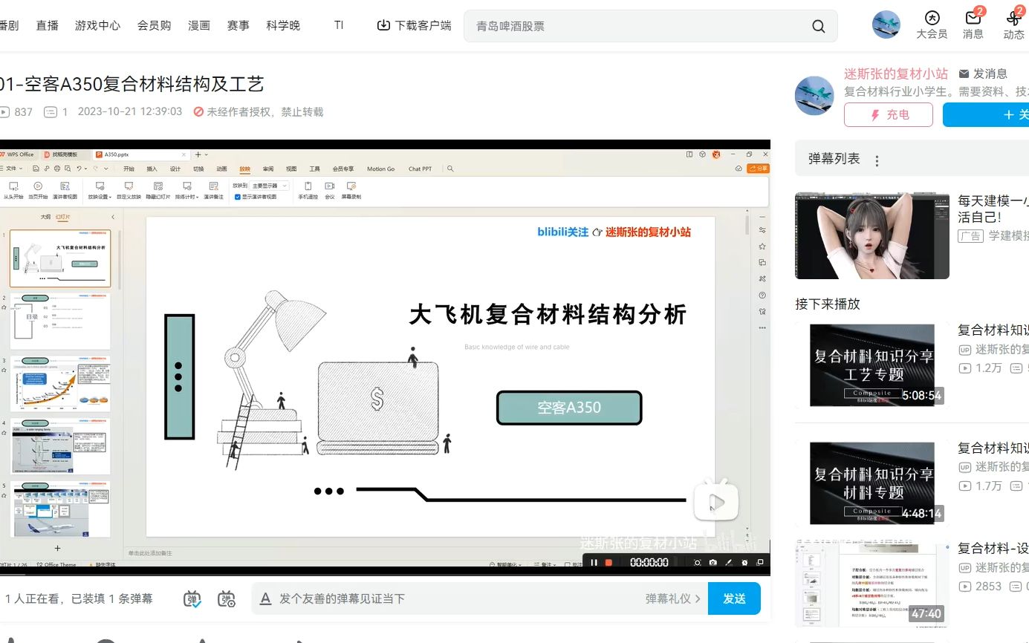Click the 未经作者授权,禁止转载 notice
The height and width of the screenshot is (643, 1029).
click(x=259, y=112)
